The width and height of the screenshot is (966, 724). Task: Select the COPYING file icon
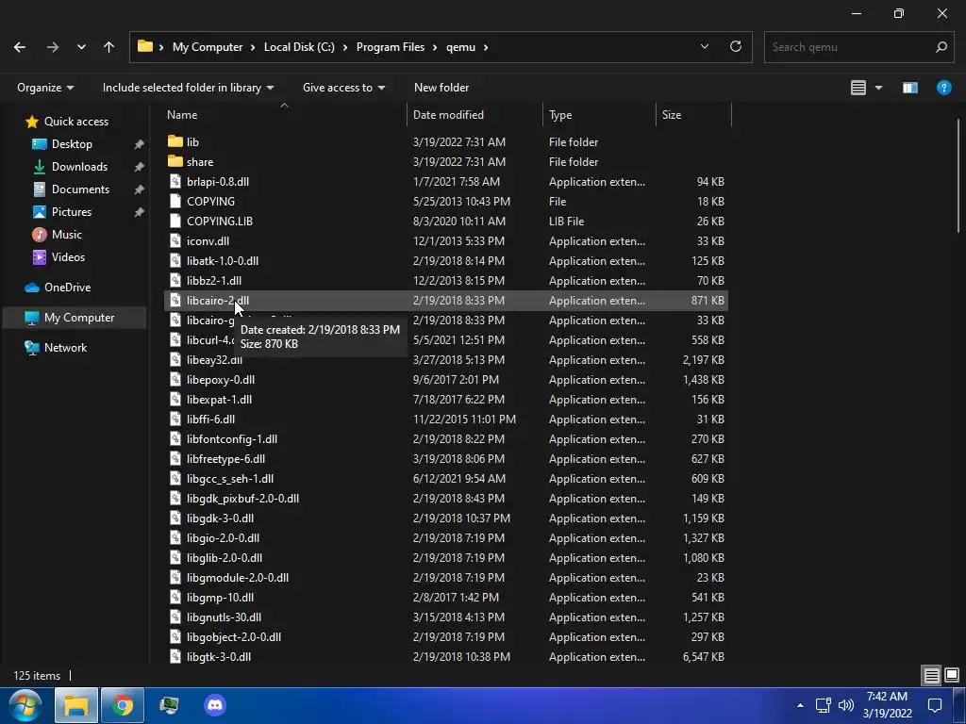(175, 201)
